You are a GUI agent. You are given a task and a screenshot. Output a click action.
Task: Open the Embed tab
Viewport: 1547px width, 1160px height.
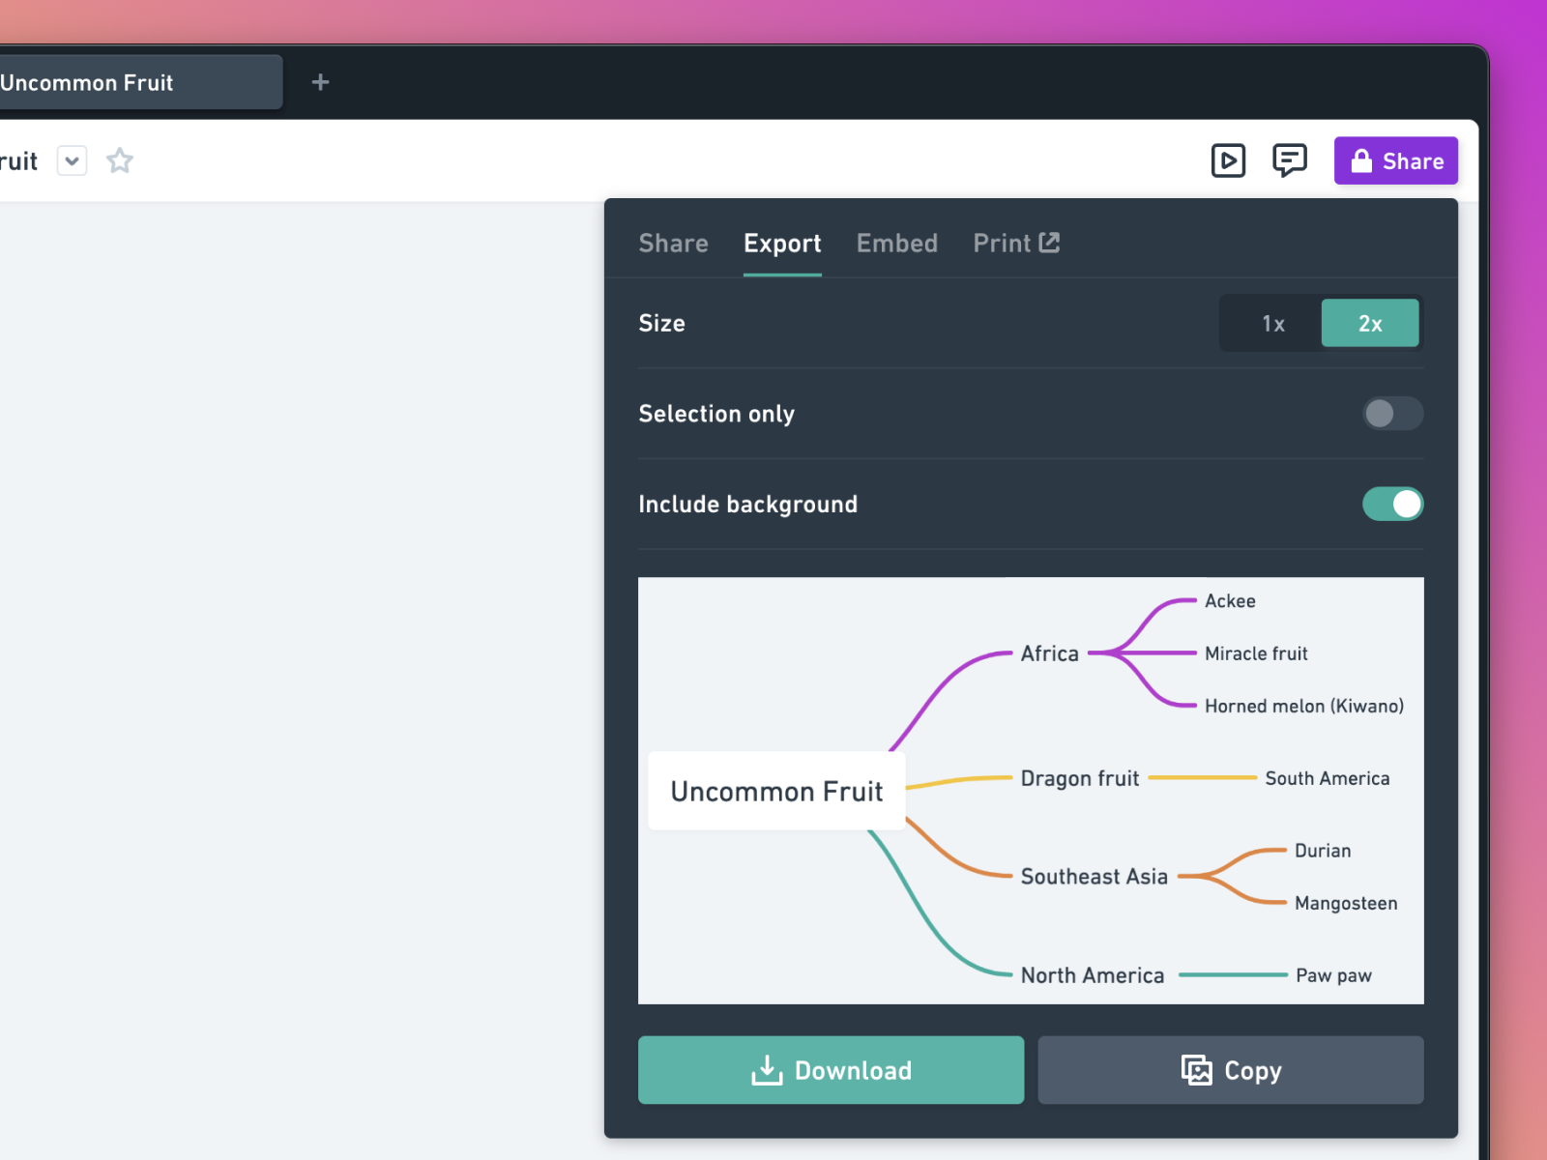[x=896, y=244]
